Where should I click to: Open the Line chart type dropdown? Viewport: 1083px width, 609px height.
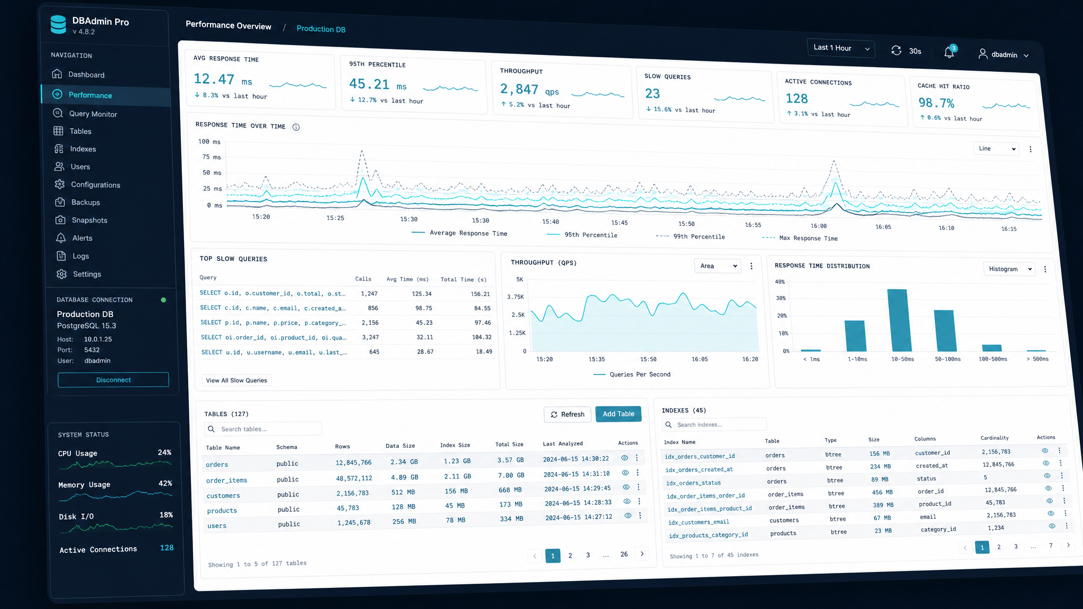(997, 149)
